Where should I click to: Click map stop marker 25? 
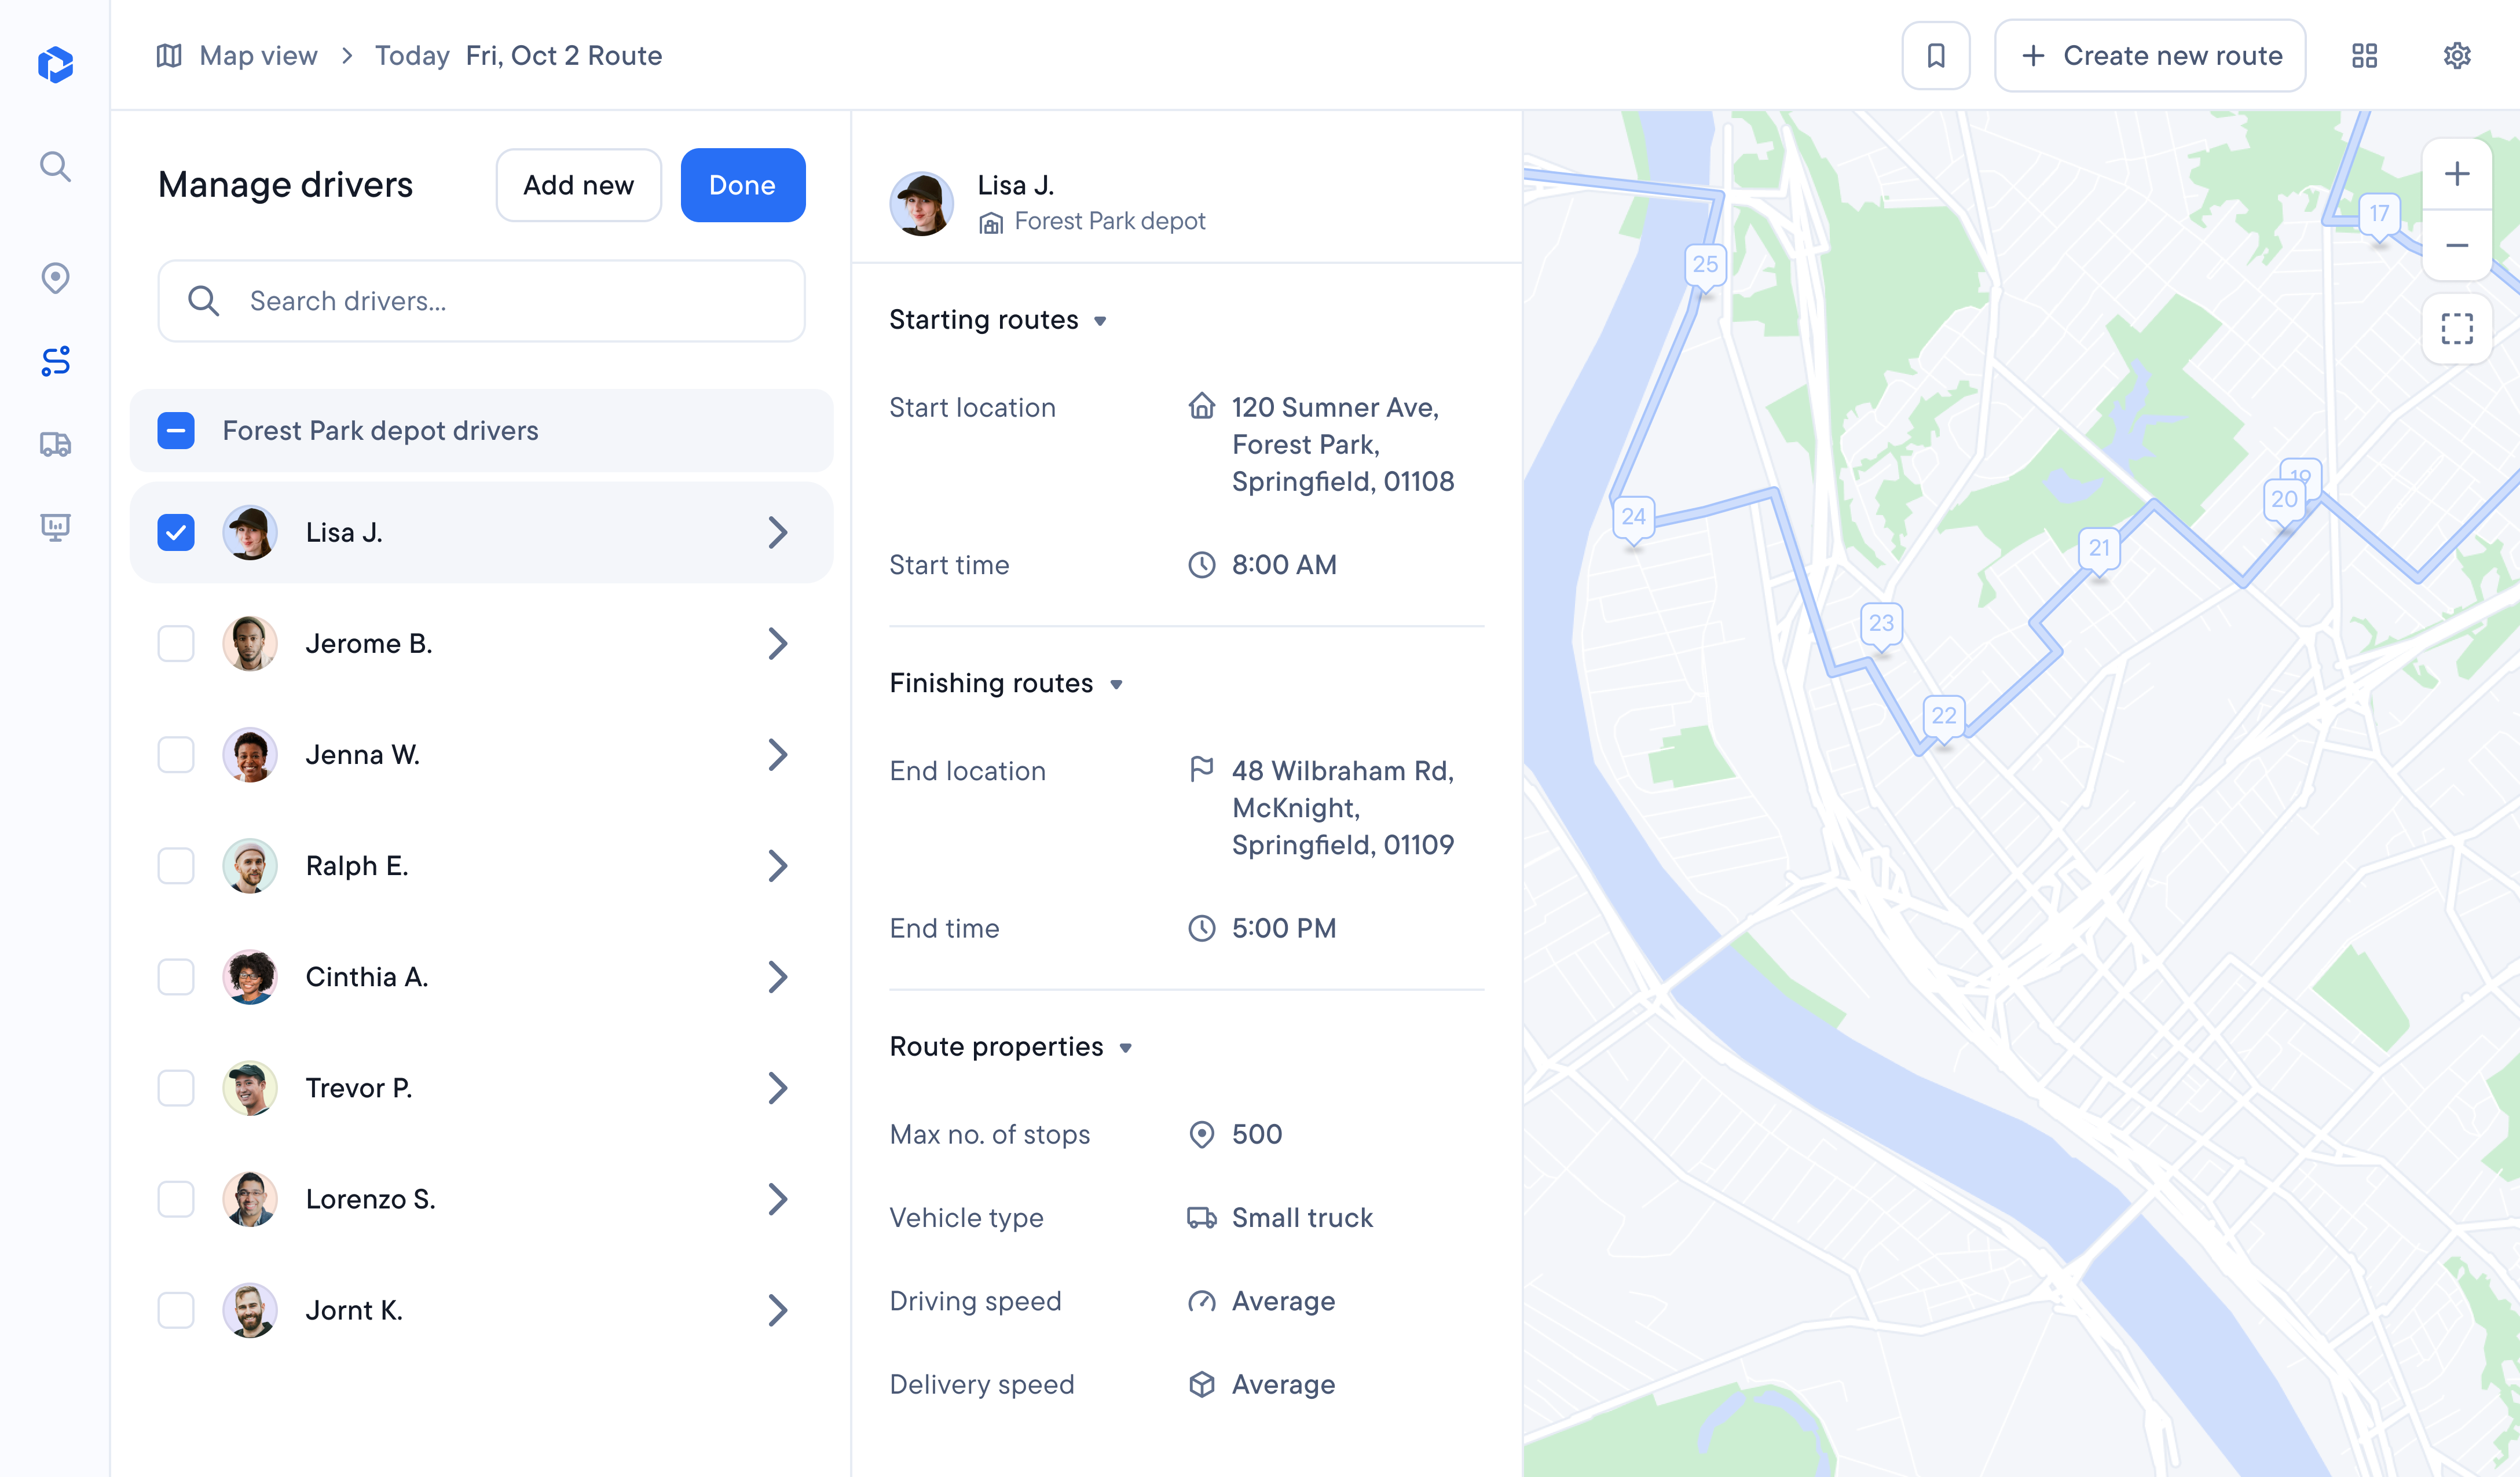coord(1705,266)
